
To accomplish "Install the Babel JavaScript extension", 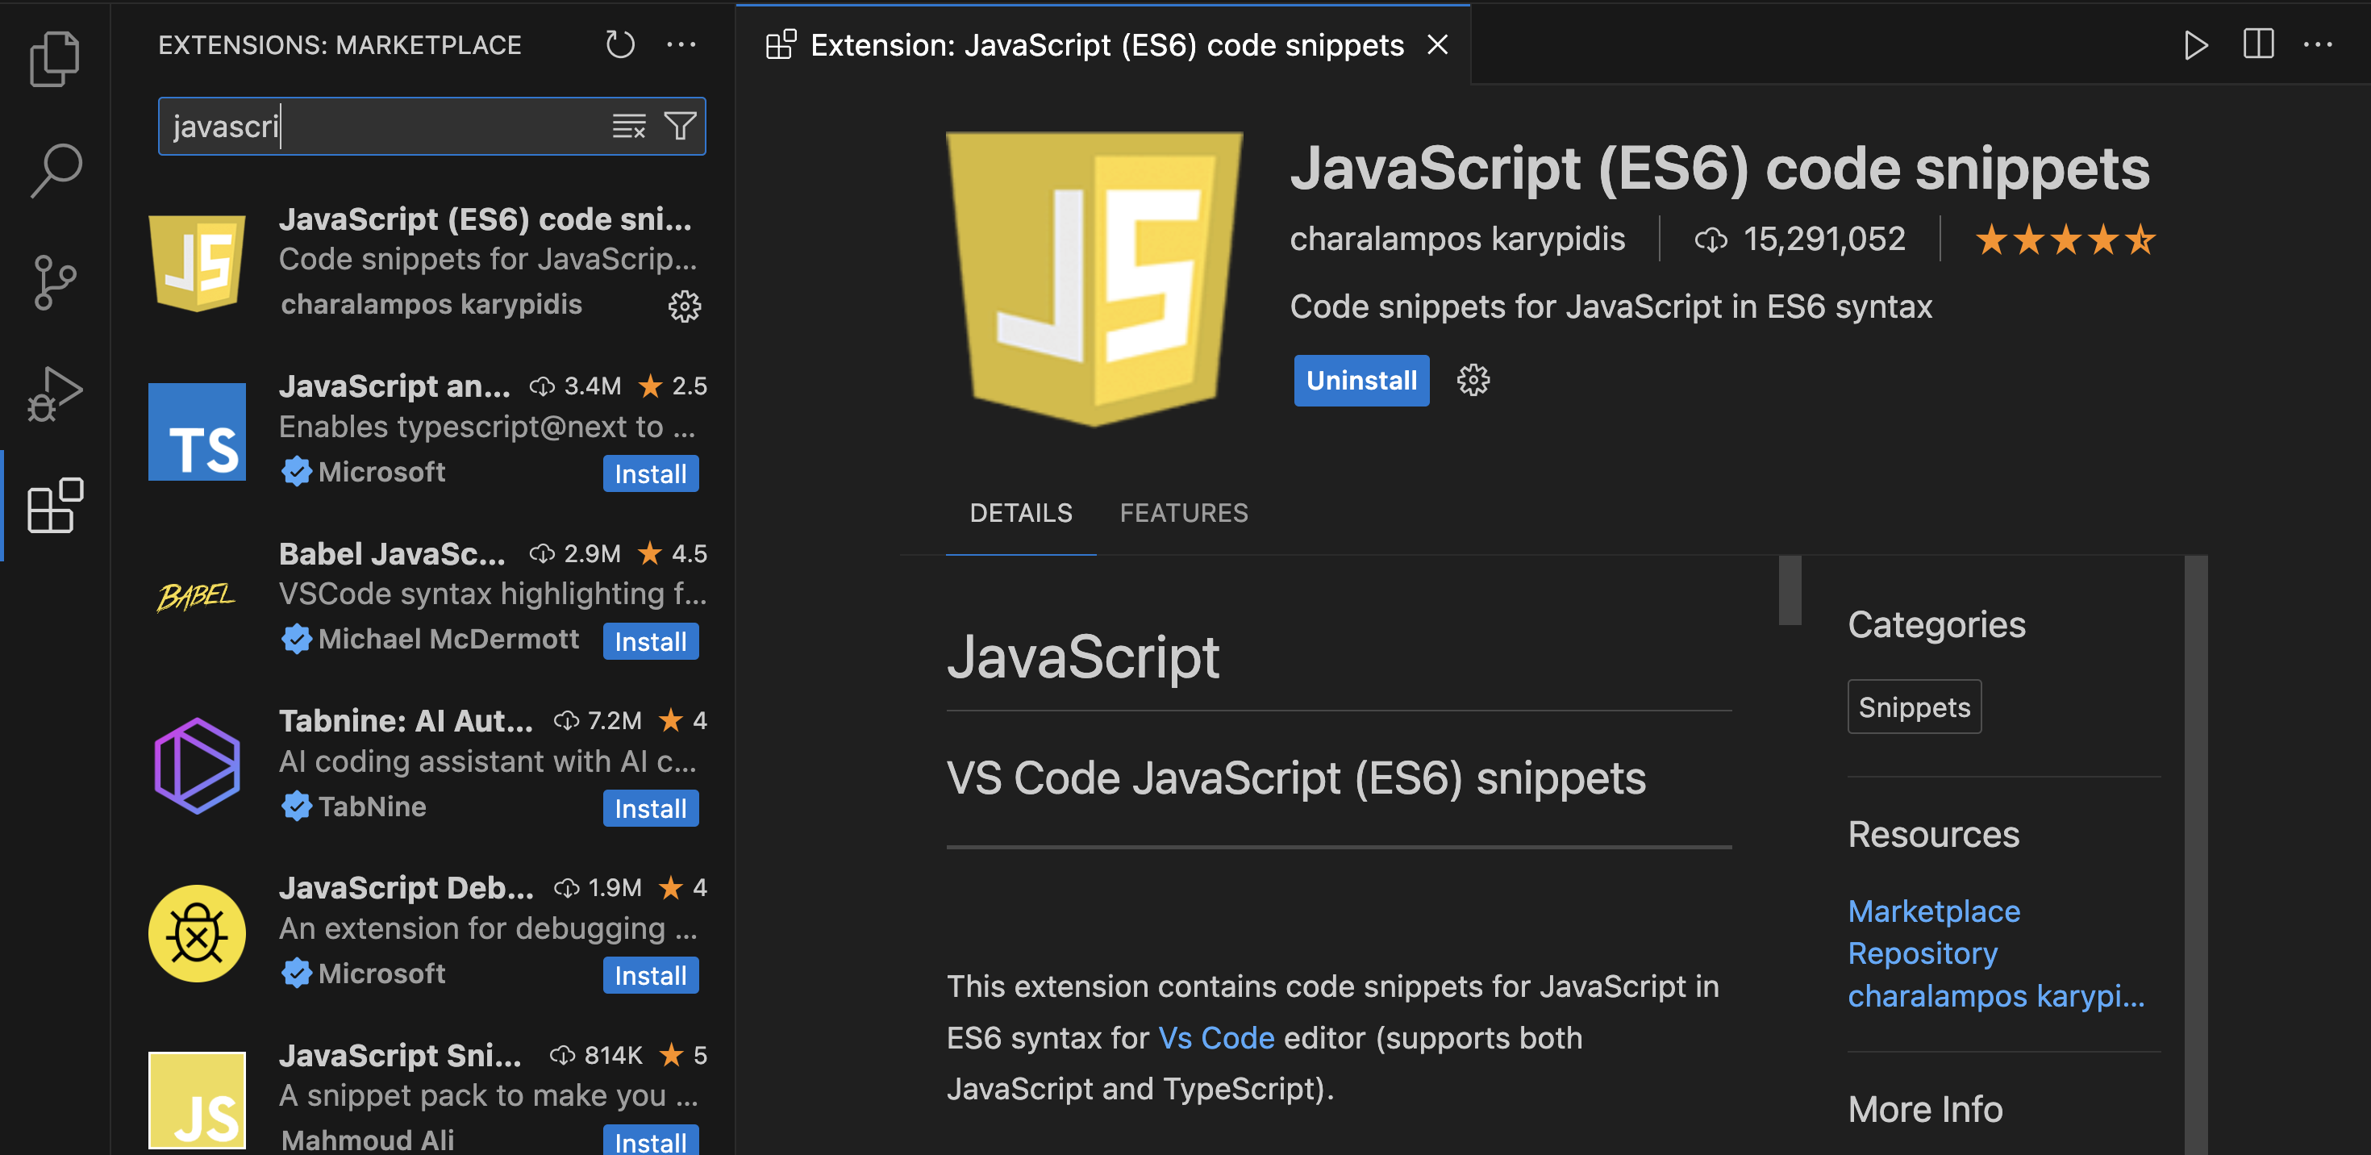I will (x=650, y=641).
